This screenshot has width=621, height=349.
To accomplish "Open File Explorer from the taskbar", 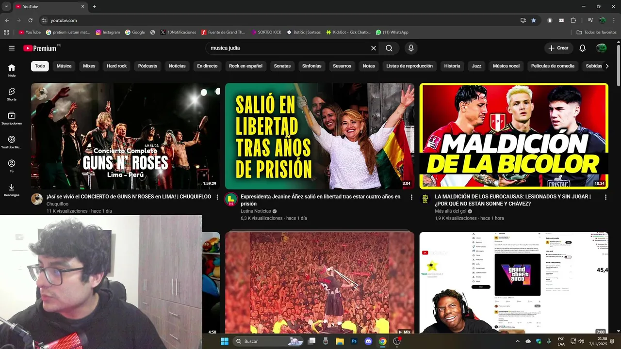I will [x=340, y=341].
